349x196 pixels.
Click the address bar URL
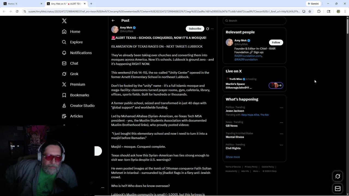click(x=164, y=11)
